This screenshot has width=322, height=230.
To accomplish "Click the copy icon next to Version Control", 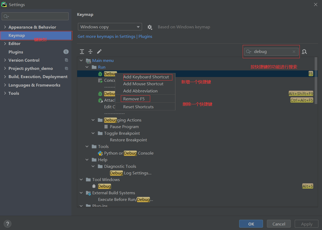I will click(66, 60).
